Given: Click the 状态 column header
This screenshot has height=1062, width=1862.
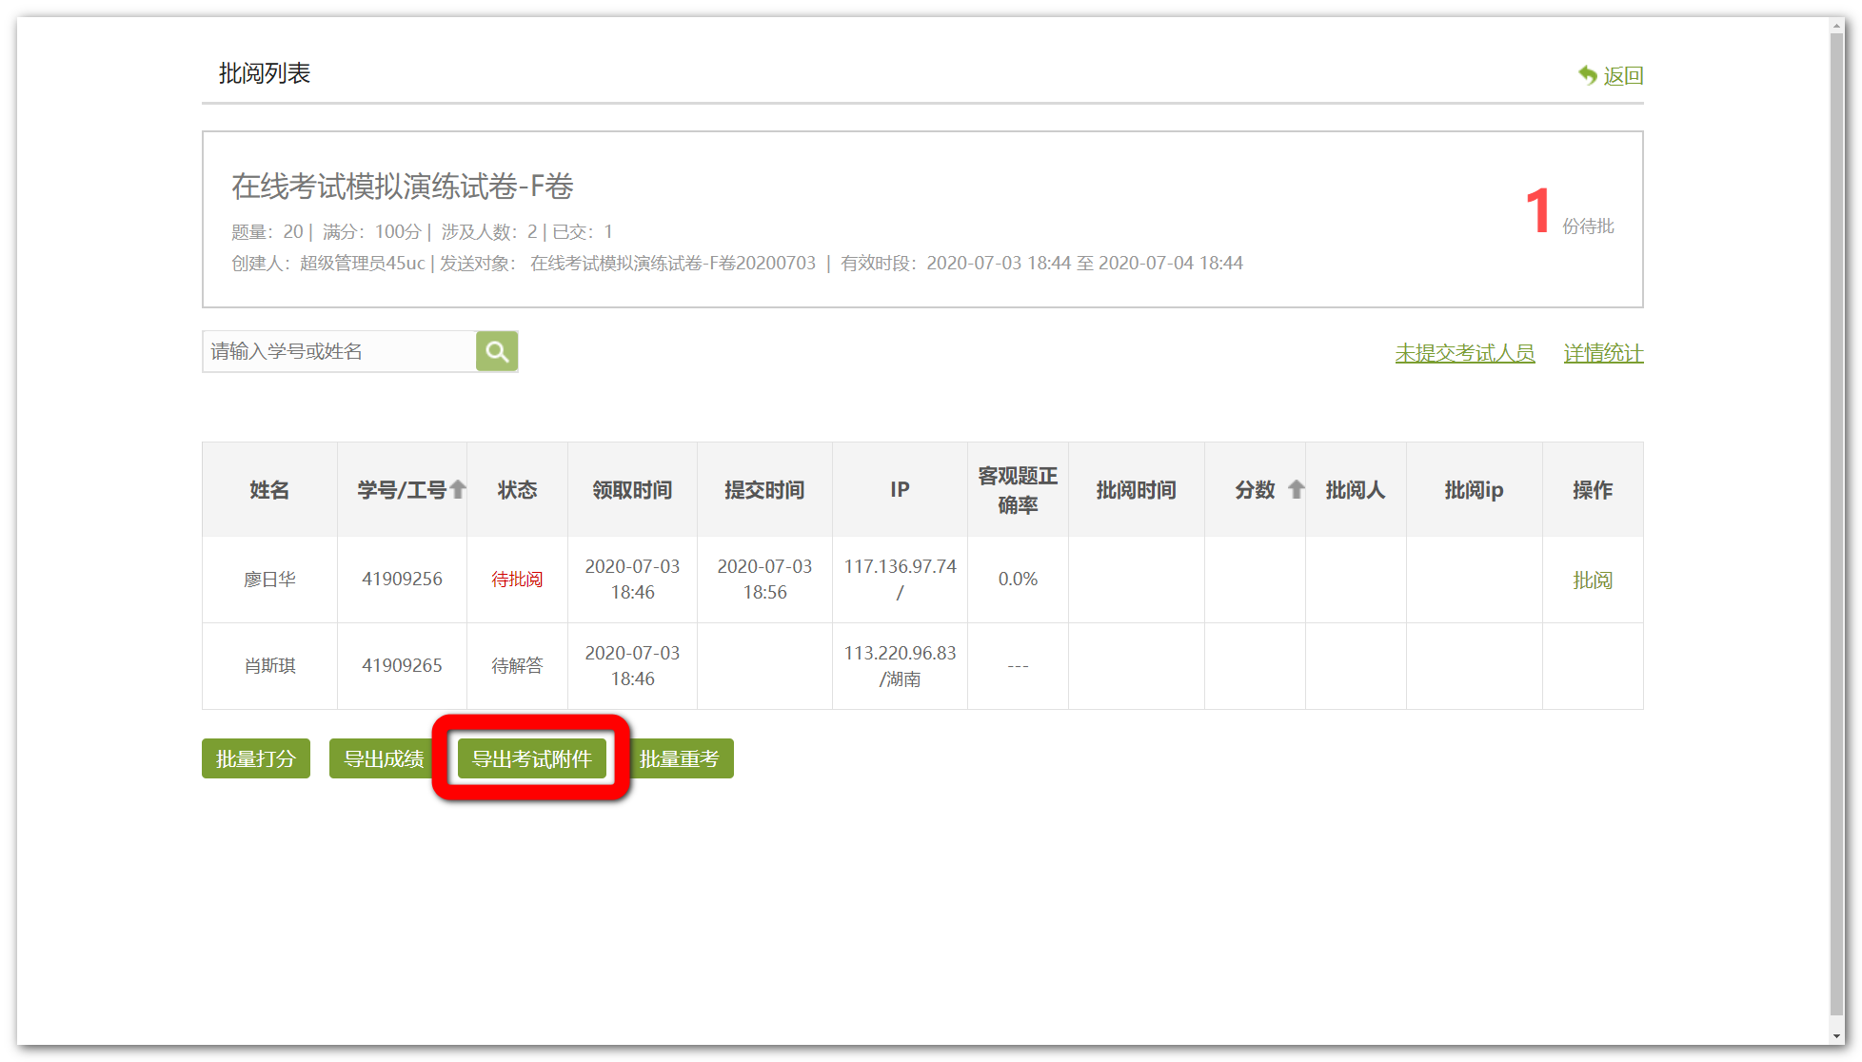Looking at the screenshot, I should click(x=517, y=489).
